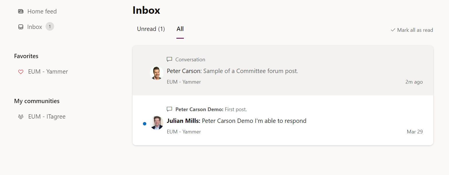Click EUM - Yammer label under Julian Mills message
This screenshot has width=449, height=175.
(x=184, y=132)
